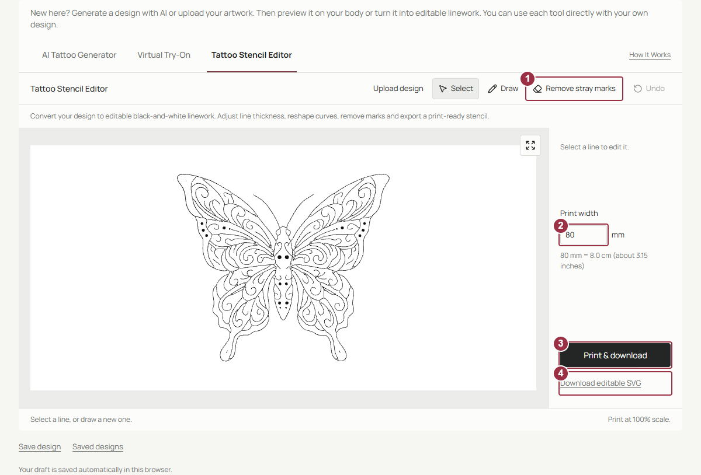Save design link below the editor
This screenshot has height=475, width=701.
(40, 447)
